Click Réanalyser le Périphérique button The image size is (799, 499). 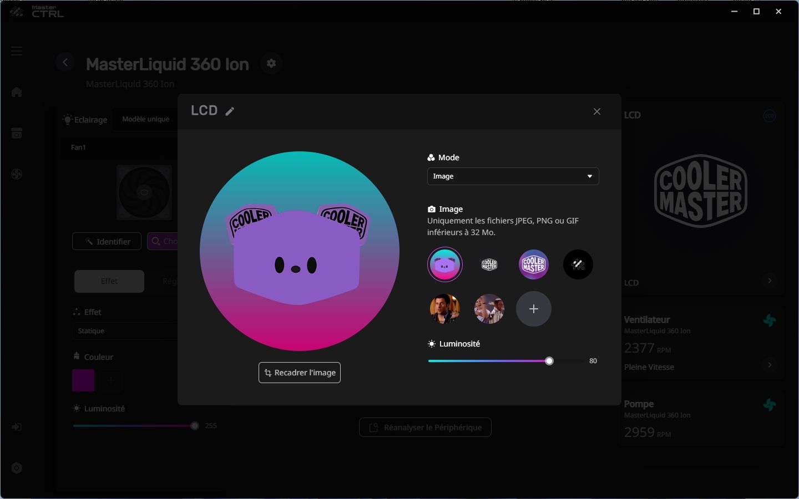(425, 427)
